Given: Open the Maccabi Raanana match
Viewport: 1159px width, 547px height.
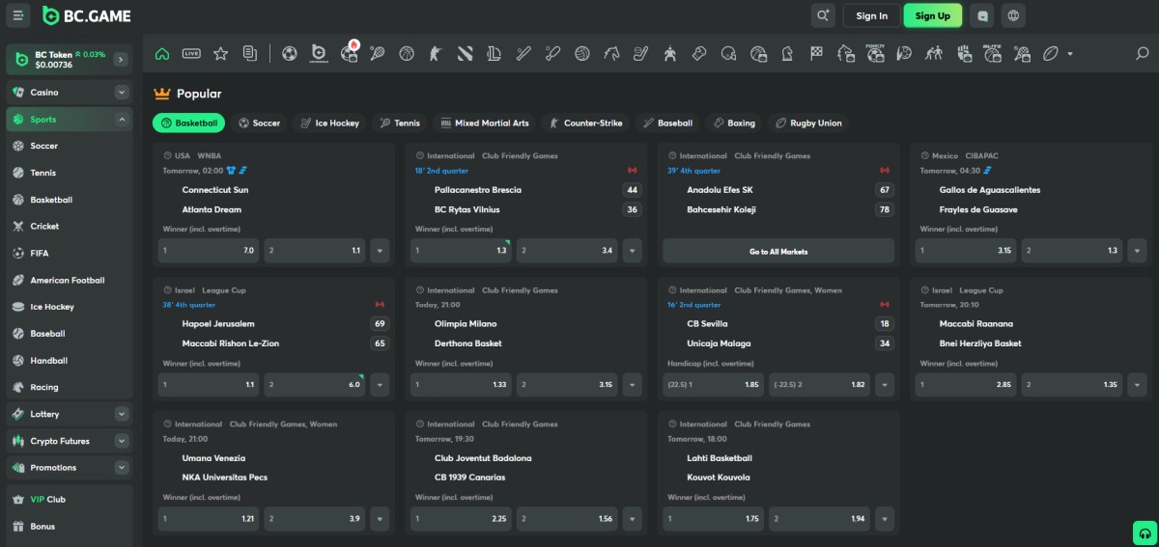Looking at the screenshot, I should tap(975, 324).
